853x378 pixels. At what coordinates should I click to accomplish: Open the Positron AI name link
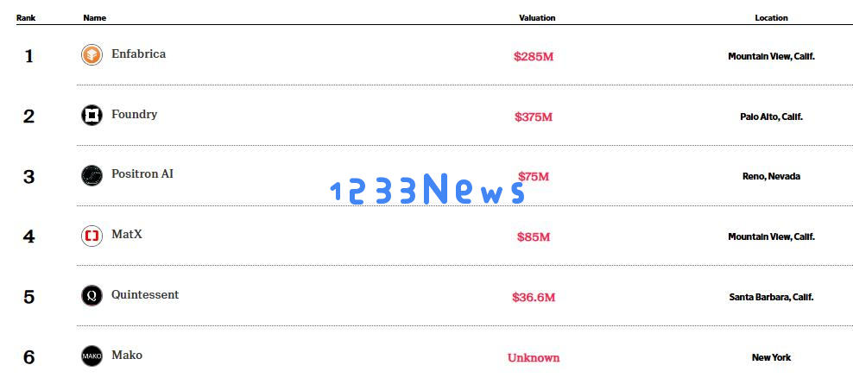pyautogui.click(x=142, y=174)
